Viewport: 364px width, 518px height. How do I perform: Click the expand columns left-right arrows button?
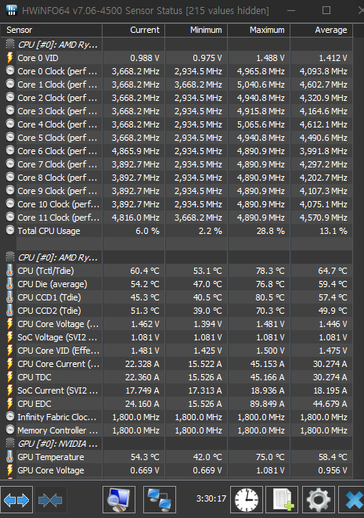(16, 500)
